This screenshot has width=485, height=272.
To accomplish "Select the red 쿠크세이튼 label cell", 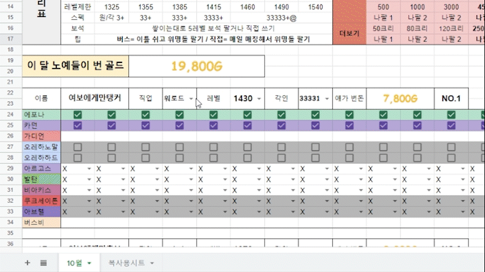I will [x=41, y=201].
